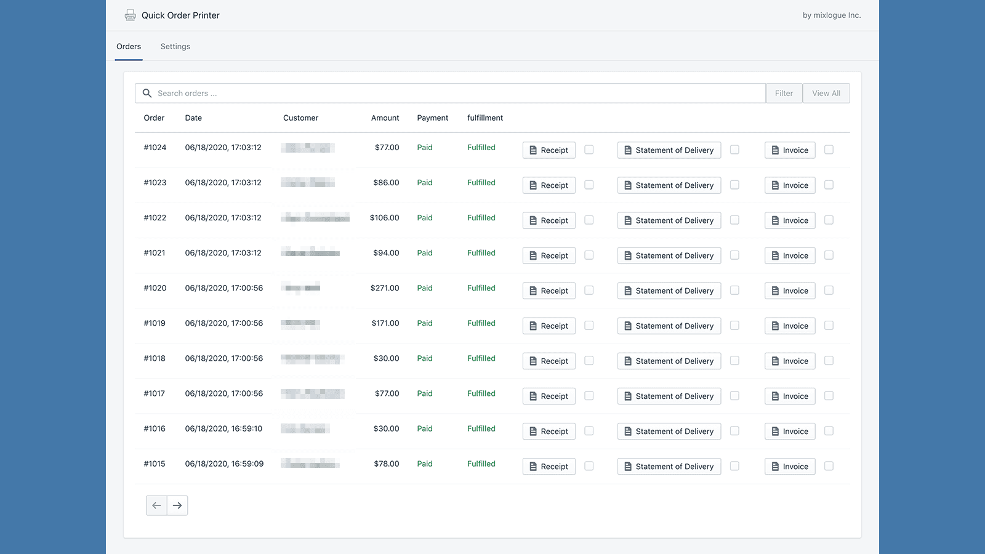985x554 pixels.
Task: Go to previous page with left arrow
Action: click(156, 505)
